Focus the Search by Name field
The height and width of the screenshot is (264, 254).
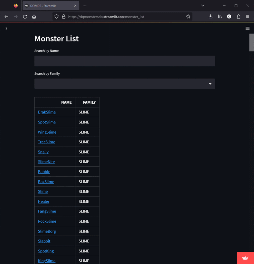tap(125, 61)
